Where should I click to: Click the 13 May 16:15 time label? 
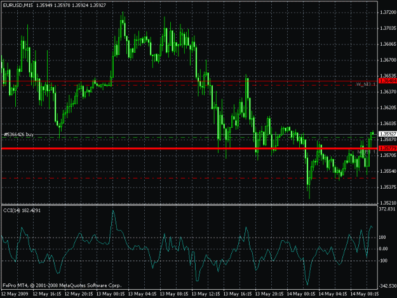[x=238, y=294]
